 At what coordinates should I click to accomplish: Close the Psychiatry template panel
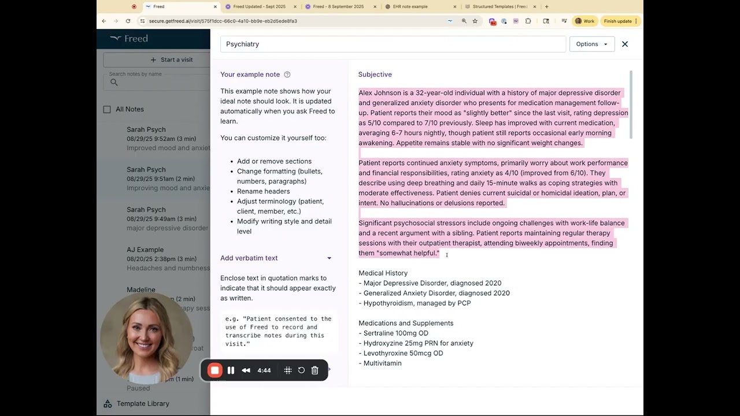click(625, 44)
